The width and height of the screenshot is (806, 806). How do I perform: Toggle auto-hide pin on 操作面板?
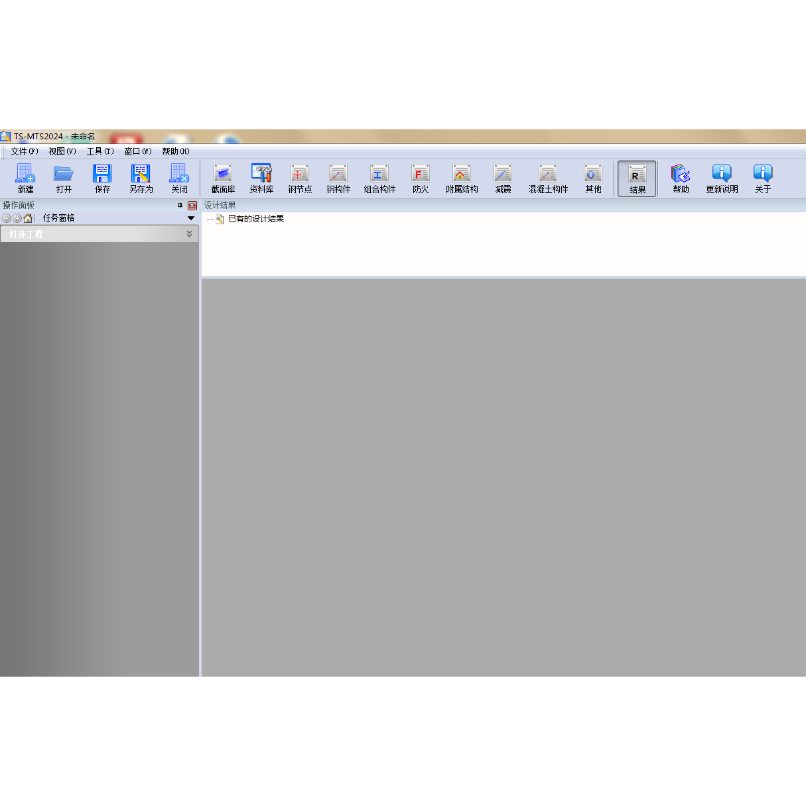coord(180,206)
